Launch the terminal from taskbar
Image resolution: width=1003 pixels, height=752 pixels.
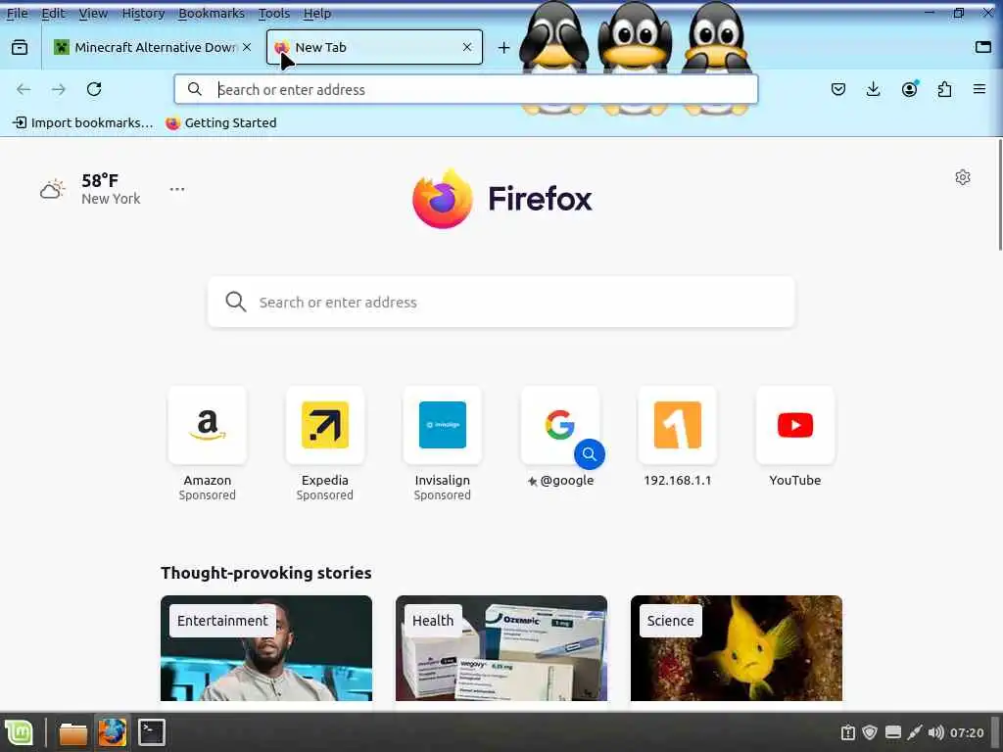click(x=152, y=732)
